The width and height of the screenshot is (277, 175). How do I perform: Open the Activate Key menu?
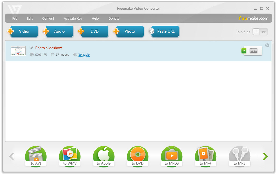click(x=73, y=18)
